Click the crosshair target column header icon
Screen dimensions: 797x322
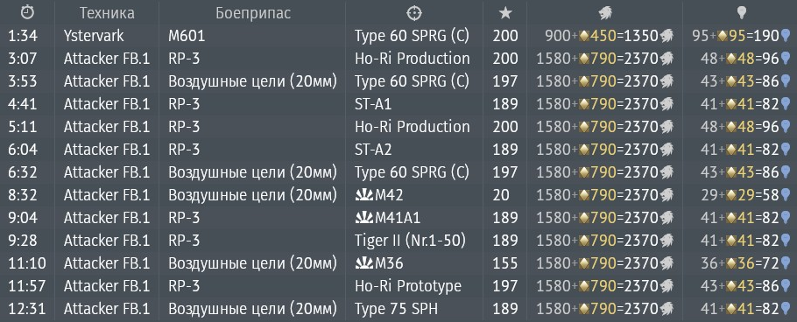(x=414, y=13)
